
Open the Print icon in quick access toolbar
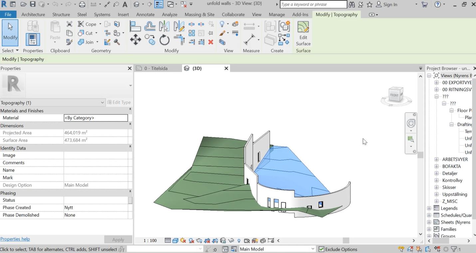pos(82,5)
